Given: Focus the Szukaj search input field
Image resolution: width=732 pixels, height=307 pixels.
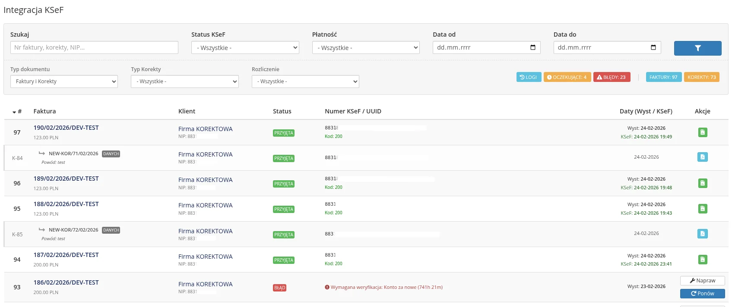Looking at the screenshot, I should 94,47.
